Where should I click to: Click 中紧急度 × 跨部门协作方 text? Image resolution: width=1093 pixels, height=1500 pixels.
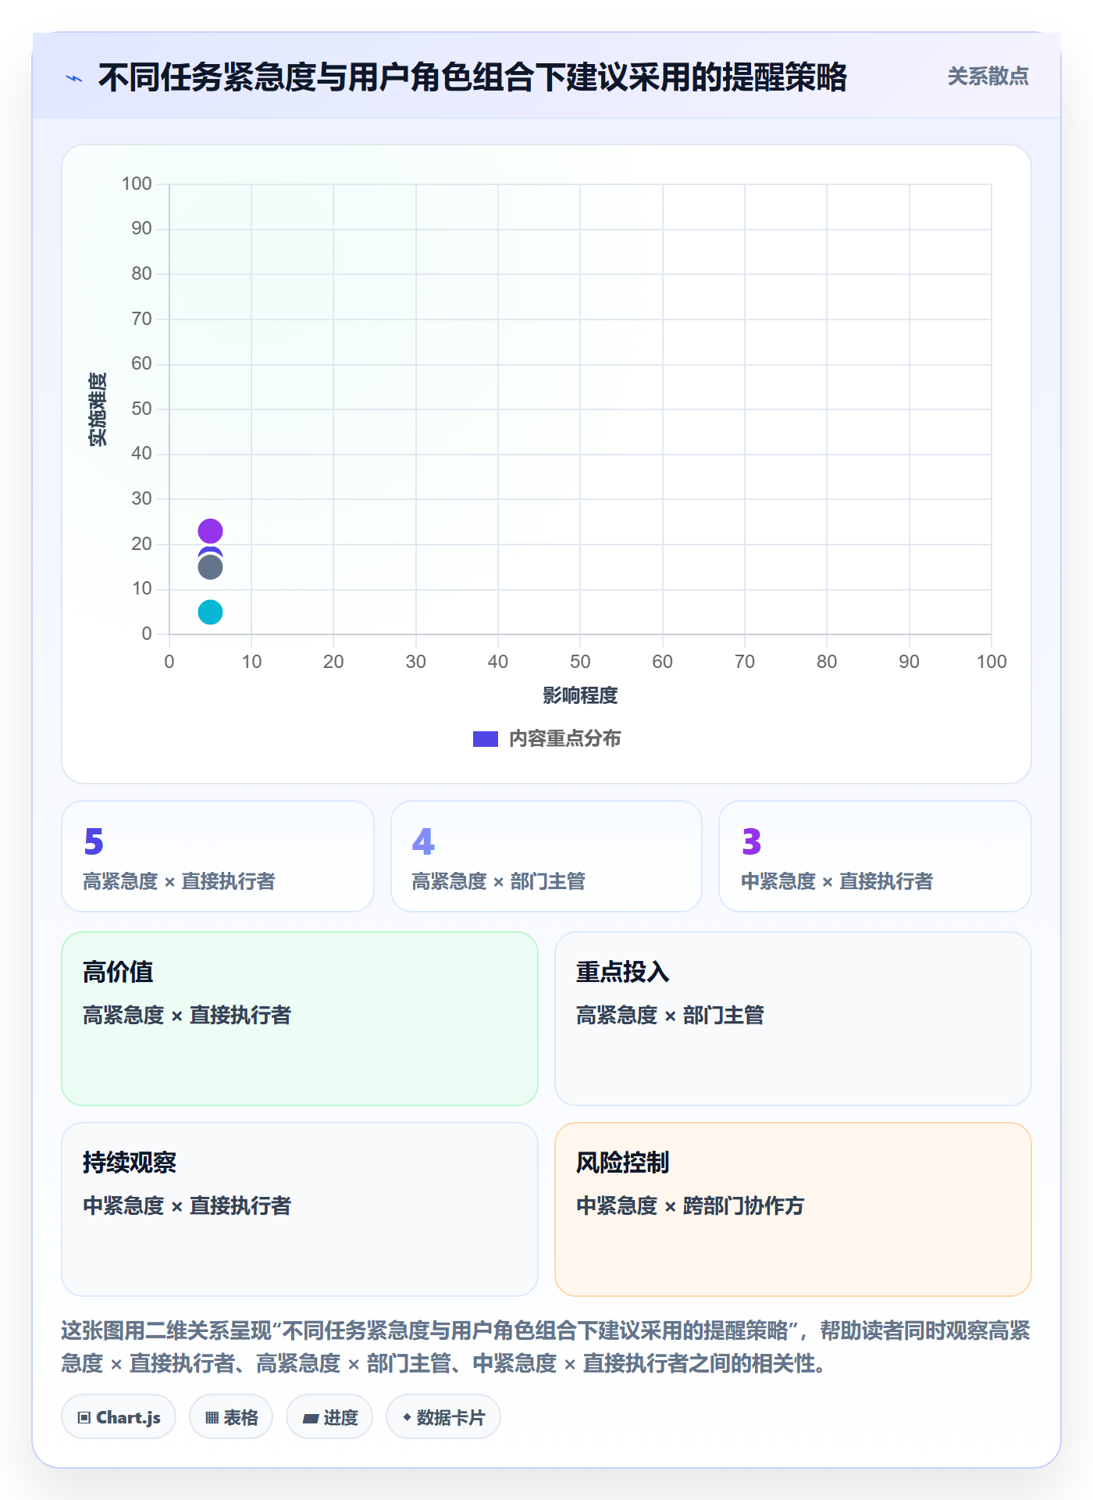(690, 1205)
